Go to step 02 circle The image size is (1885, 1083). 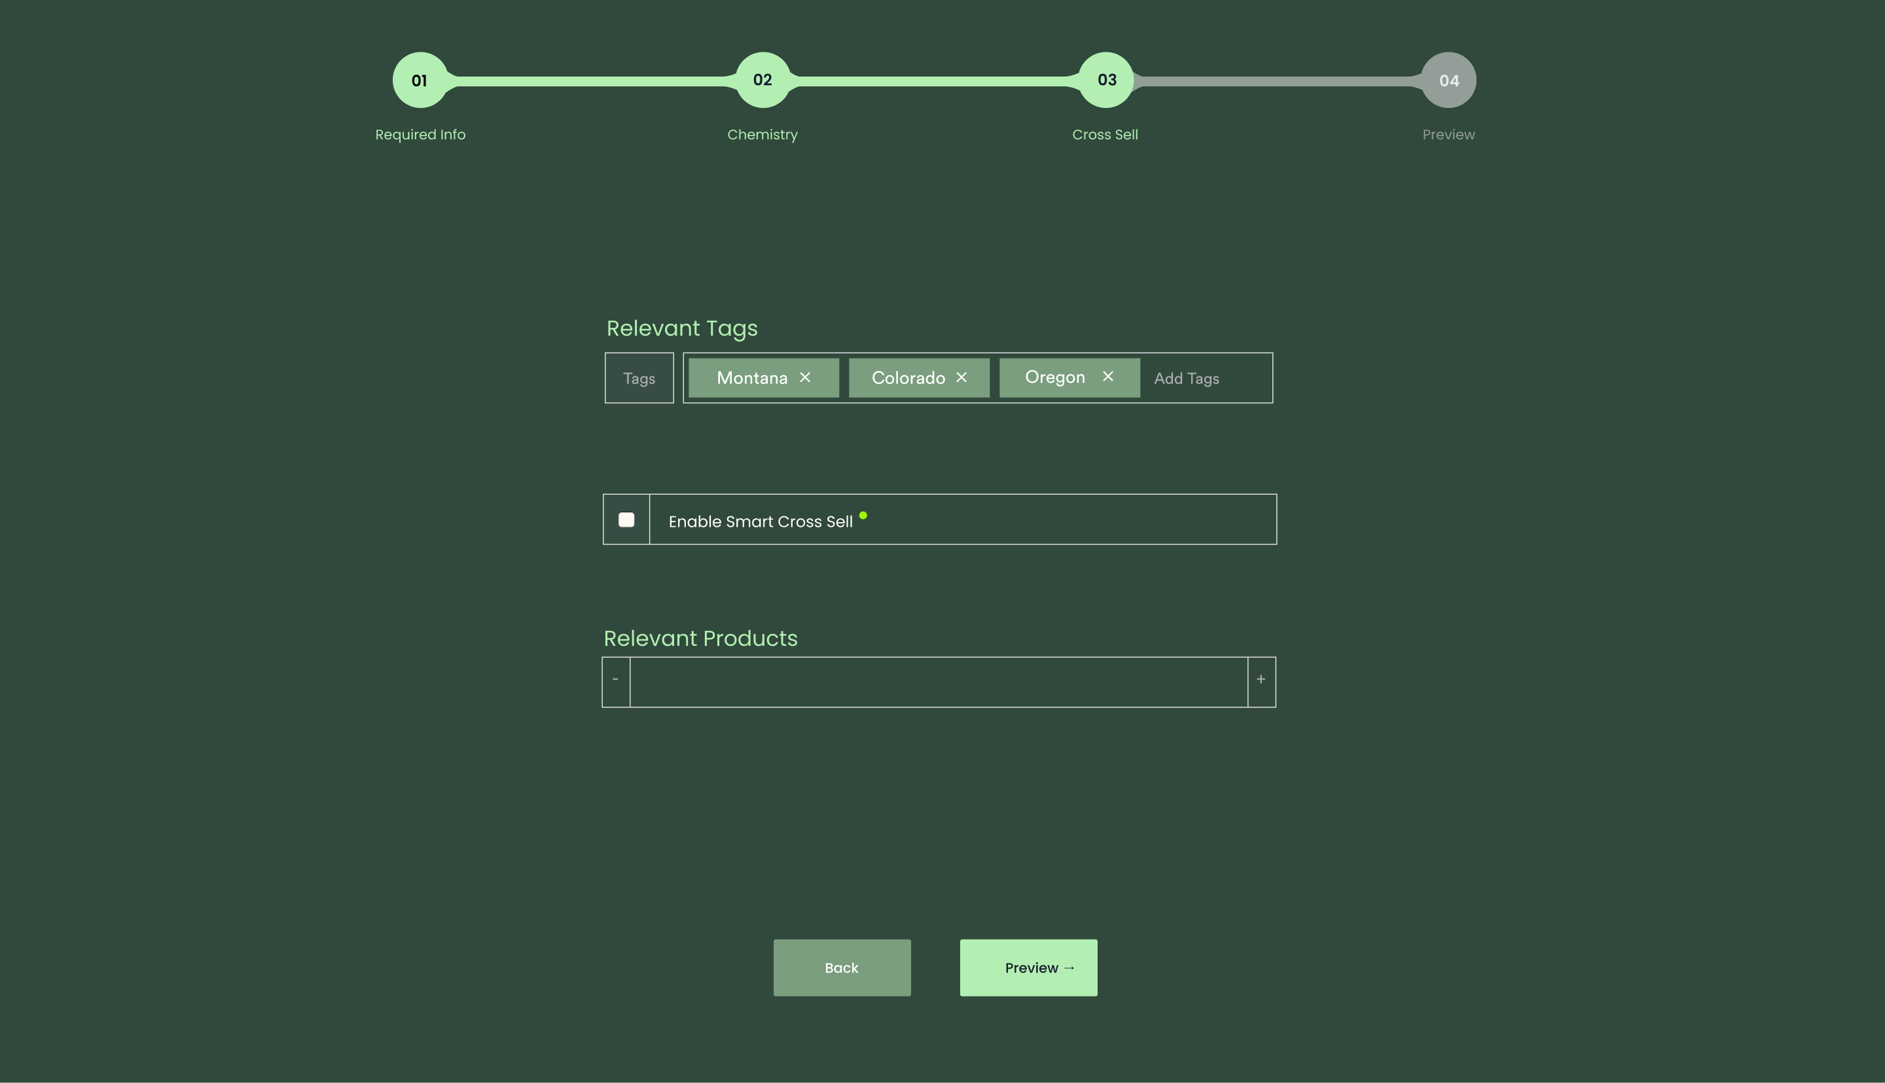pyautogui.click(x=763, y=80)
